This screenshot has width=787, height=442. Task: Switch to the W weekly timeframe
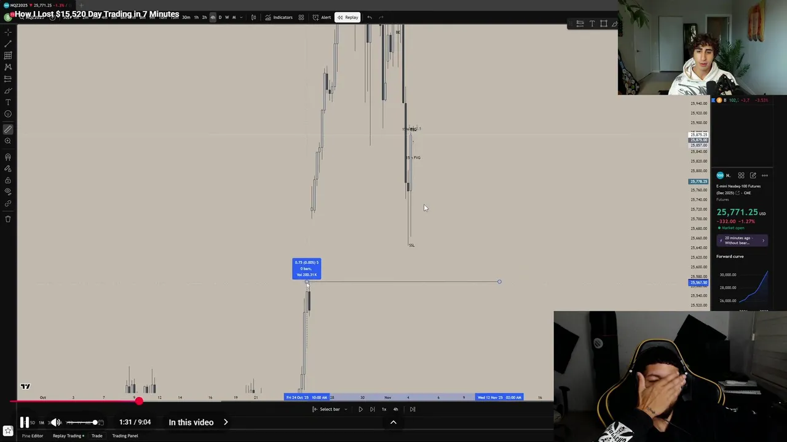(x=227, y=17)
